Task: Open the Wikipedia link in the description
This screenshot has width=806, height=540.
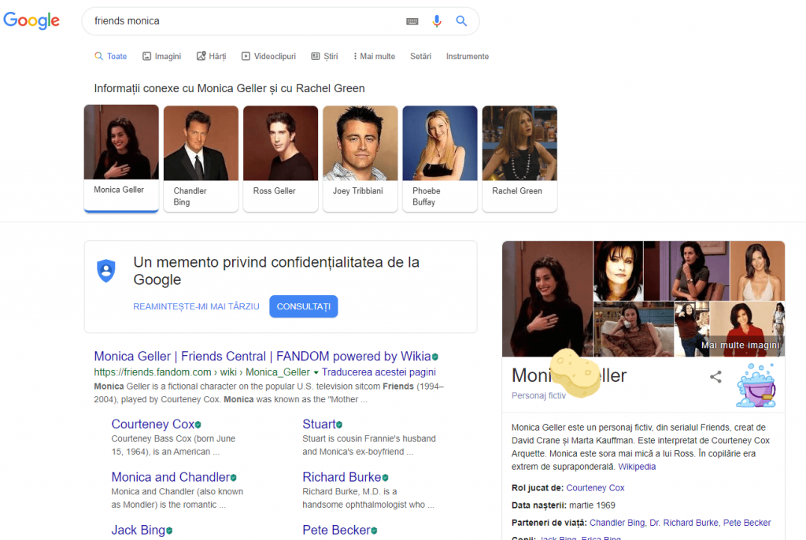Action: [x=637, y=467]
